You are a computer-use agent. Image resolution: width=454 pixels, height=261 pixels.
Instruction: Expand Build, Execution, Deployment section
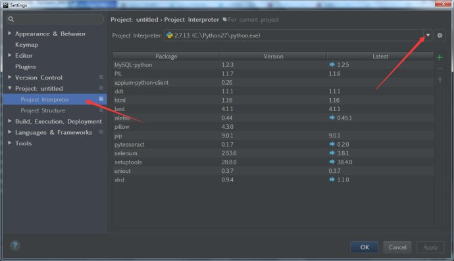pyautogui.click(x=10, y=121)
